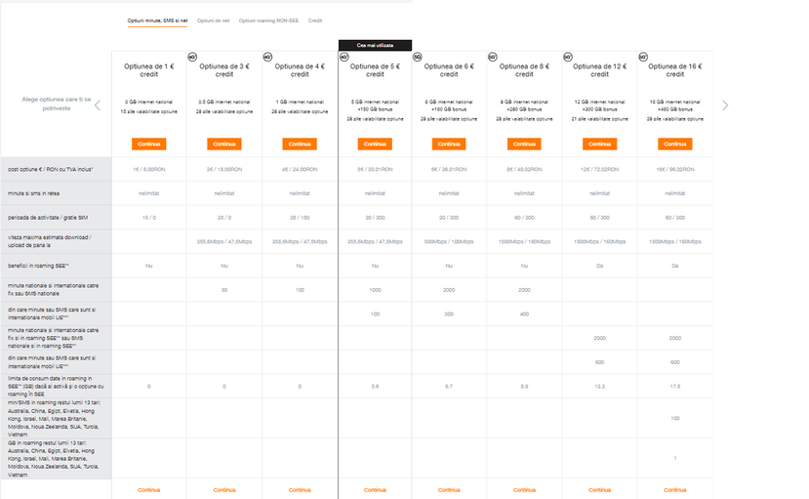809x499 pixels.
Task: Click bottom Continua link under 6 € column
Action: [x=450, y=489]
